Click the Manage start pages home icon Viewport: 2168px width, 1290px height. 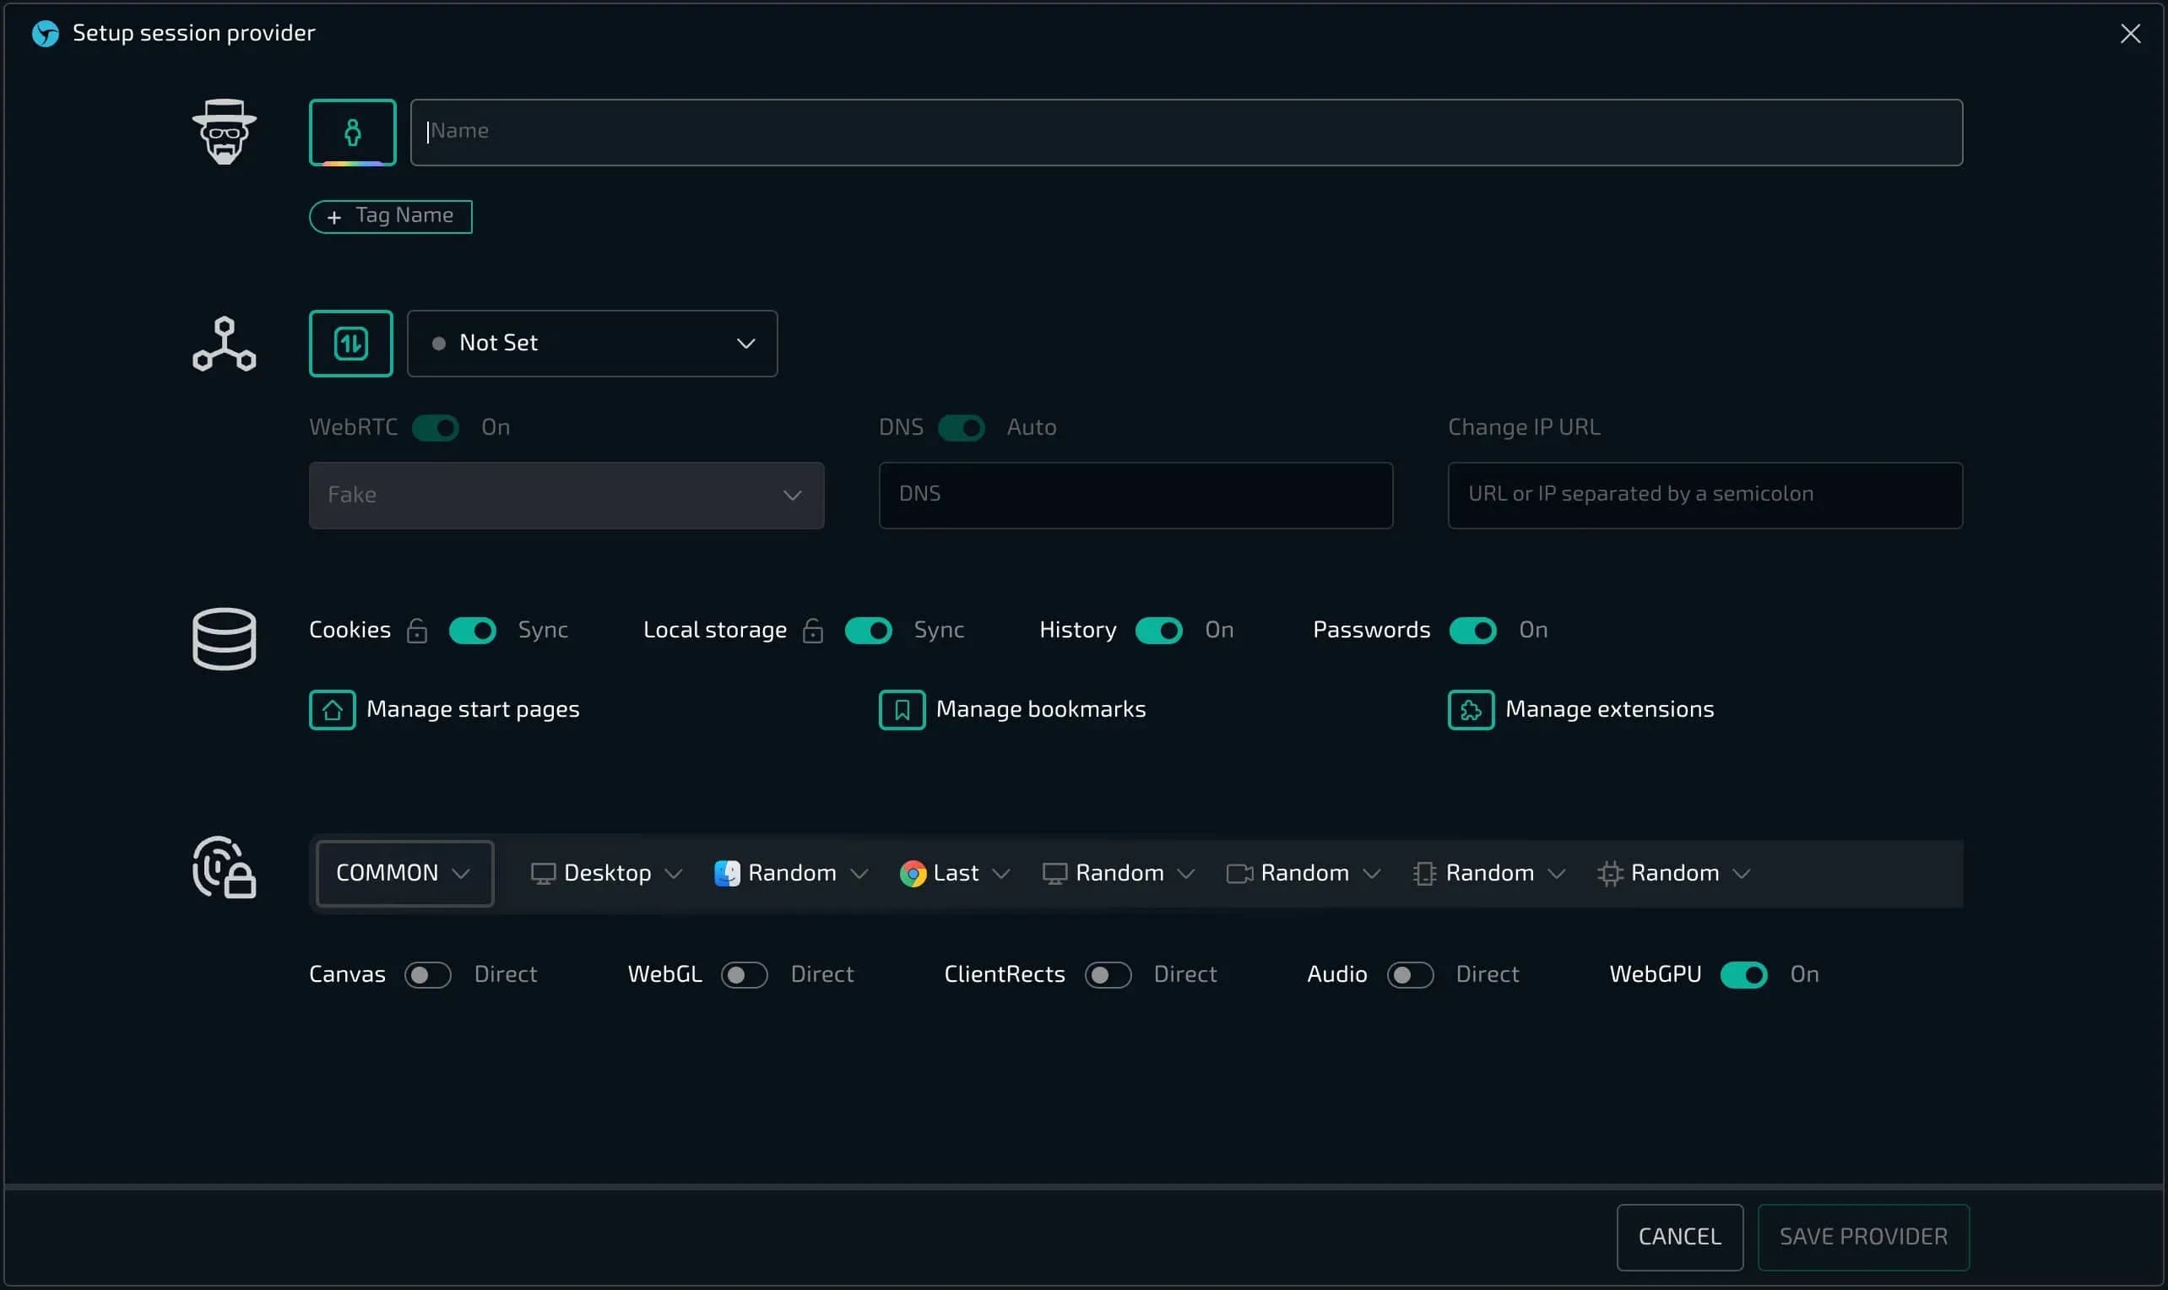point(332,710)
